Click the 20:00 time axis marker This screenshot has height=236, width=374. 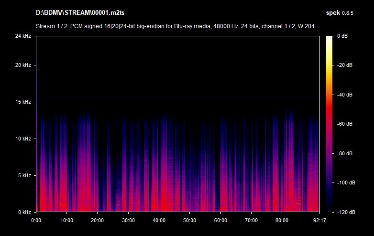tap(97, 220)
